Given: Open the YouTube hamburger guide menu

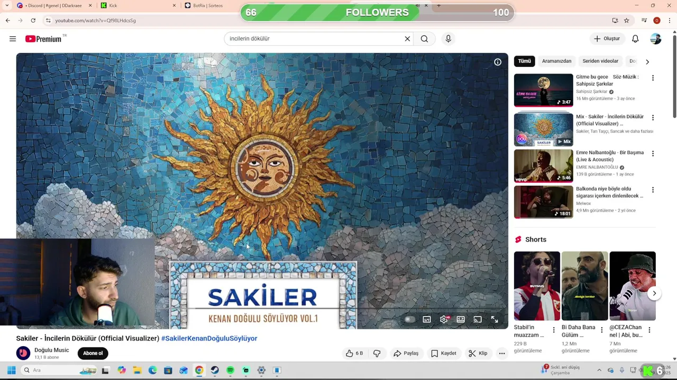Looking at the screenshot, I should click(x=13, y=39).
